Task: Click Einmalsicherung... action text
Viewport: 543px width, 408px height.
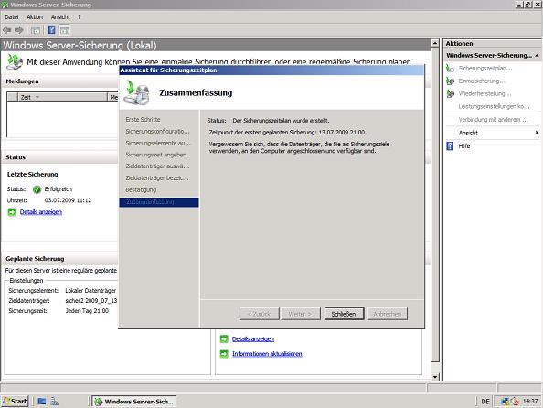Action: [x=482, y=81]
